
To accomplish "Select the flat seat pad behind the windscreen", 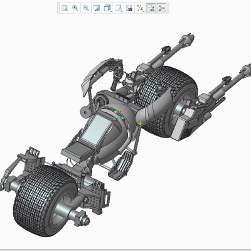I will click(78, 152).
